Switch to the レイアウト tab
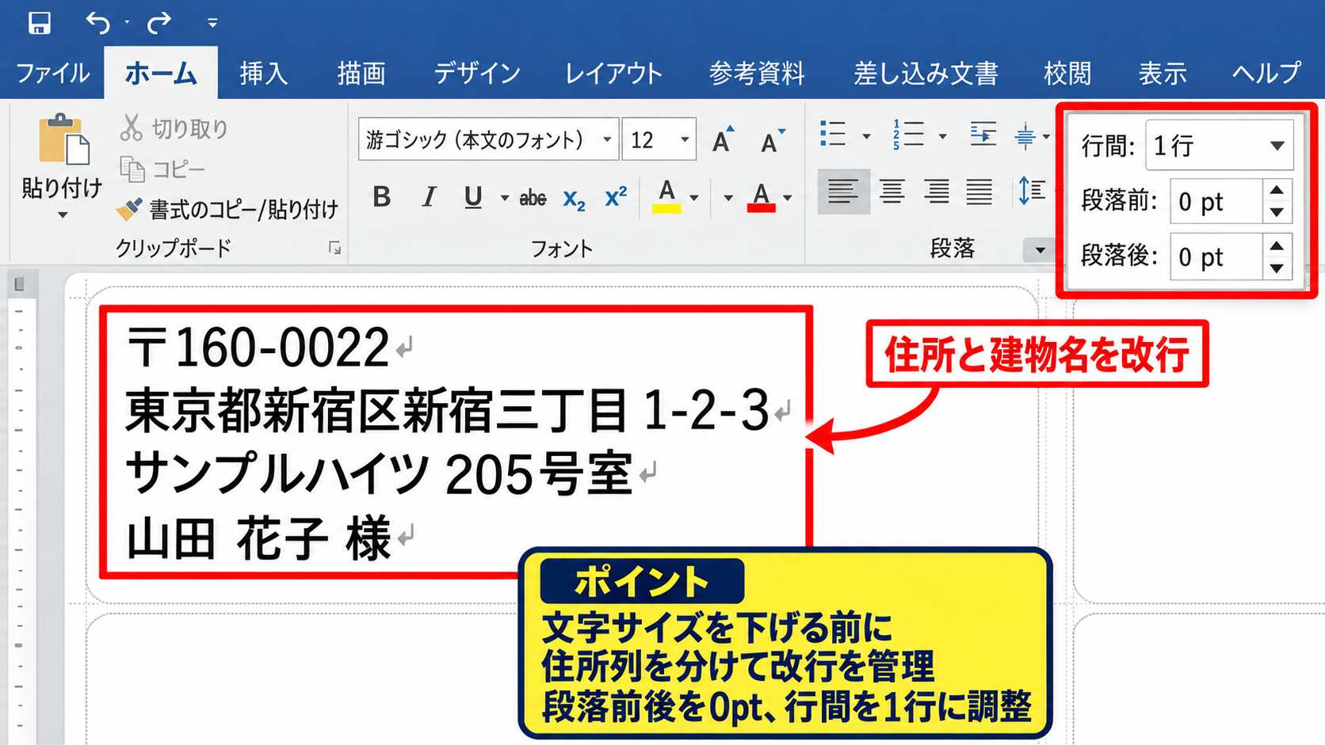Viewport: 1325px width, 745px height. 613,74
